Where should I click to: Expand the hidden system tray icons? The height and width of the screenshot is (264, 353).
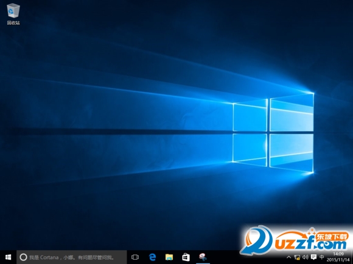(289, 257)
